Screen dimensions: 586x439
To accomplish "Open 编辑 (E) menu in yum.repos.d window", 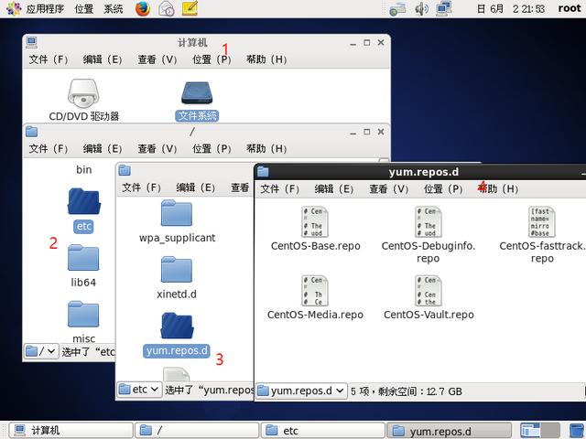I will (x=333, y=189).
